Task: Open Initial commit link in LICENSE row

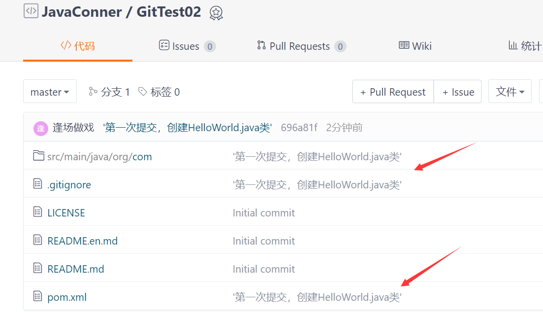Action: point(264,212)
